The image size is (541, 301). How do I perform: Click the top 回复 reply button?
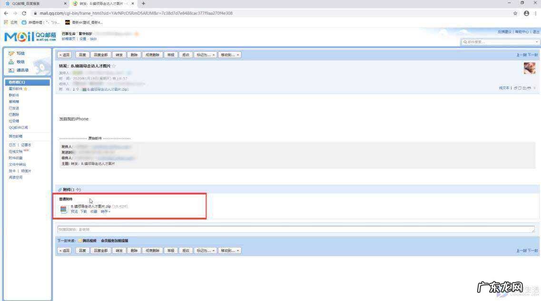coord(82,55)
